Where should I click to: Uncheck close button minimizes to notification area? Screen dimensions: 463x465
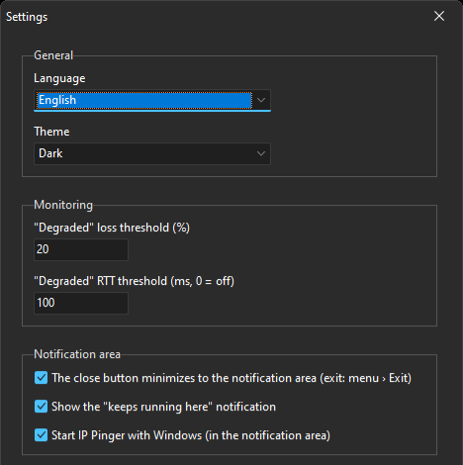[x=42, y=378]
